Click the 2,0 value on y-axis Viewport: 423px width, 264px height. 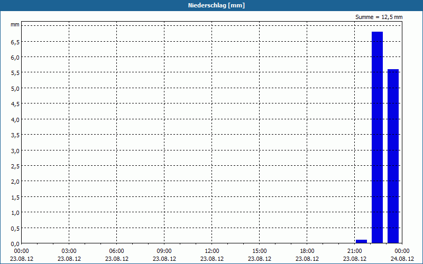point(15,182)
